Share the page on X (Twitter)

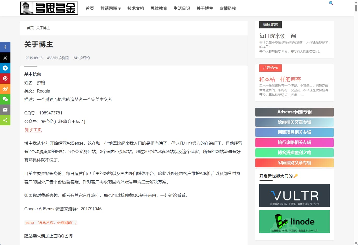(x=5, y=58)
